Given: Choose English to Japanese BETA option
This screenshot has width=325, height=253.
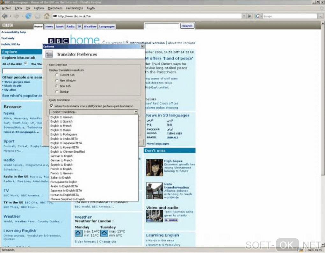Looking at the screenshot, I should coord(94,143).
